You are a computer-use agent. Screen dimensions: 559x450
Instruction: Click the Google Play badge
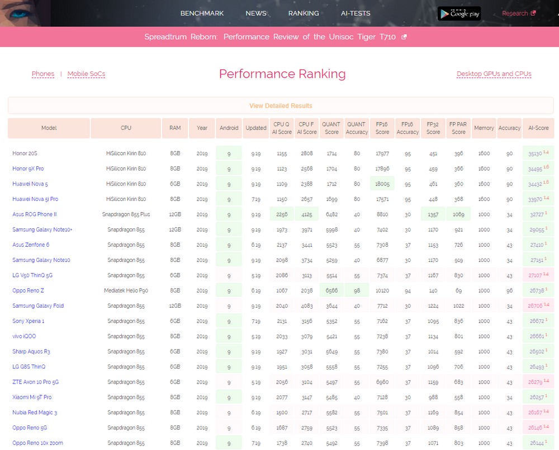point(459,13)
